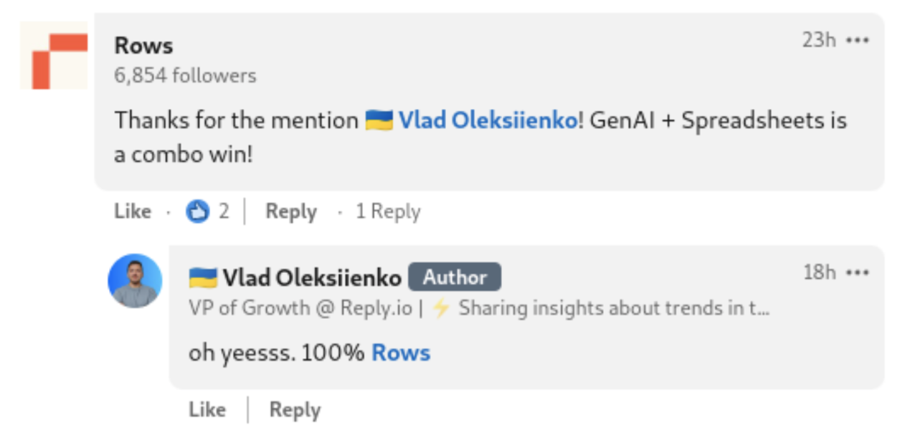Viewport: 905px width, 440px height.
Task: Like the Rows comment
Action: tap(133, 211)
